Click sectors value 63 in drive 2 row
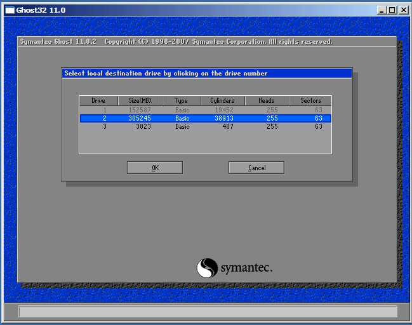Viewport: 412px width, 325px height. pos(319,118)
